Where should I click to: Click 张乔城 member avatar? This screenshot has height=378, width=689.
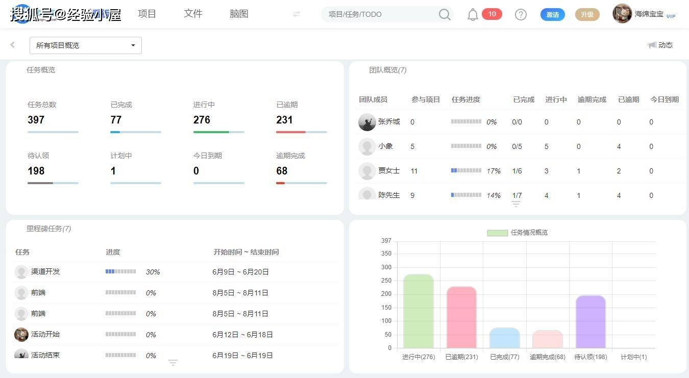pyautogui.click(x=367, y=122)
